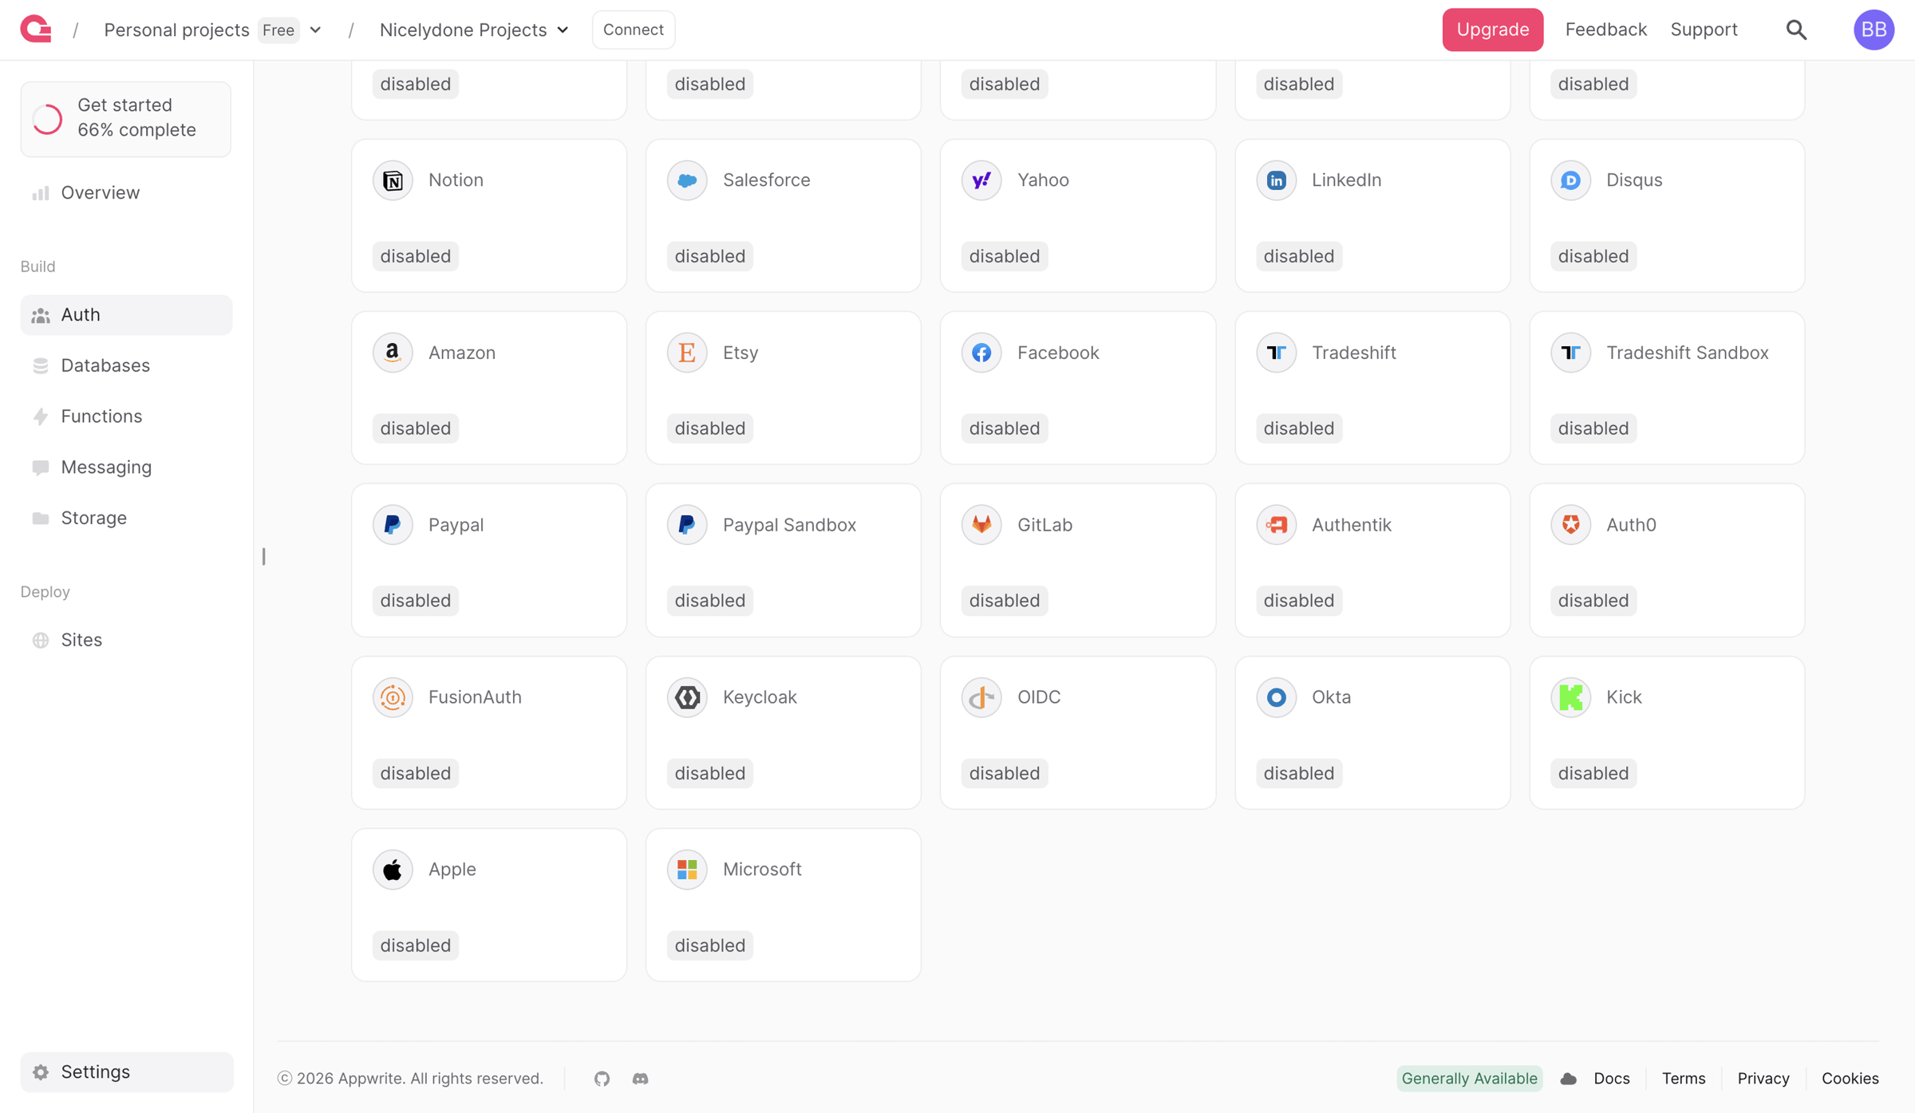Open the GitHub icon in footer

tap(602, 1078)
